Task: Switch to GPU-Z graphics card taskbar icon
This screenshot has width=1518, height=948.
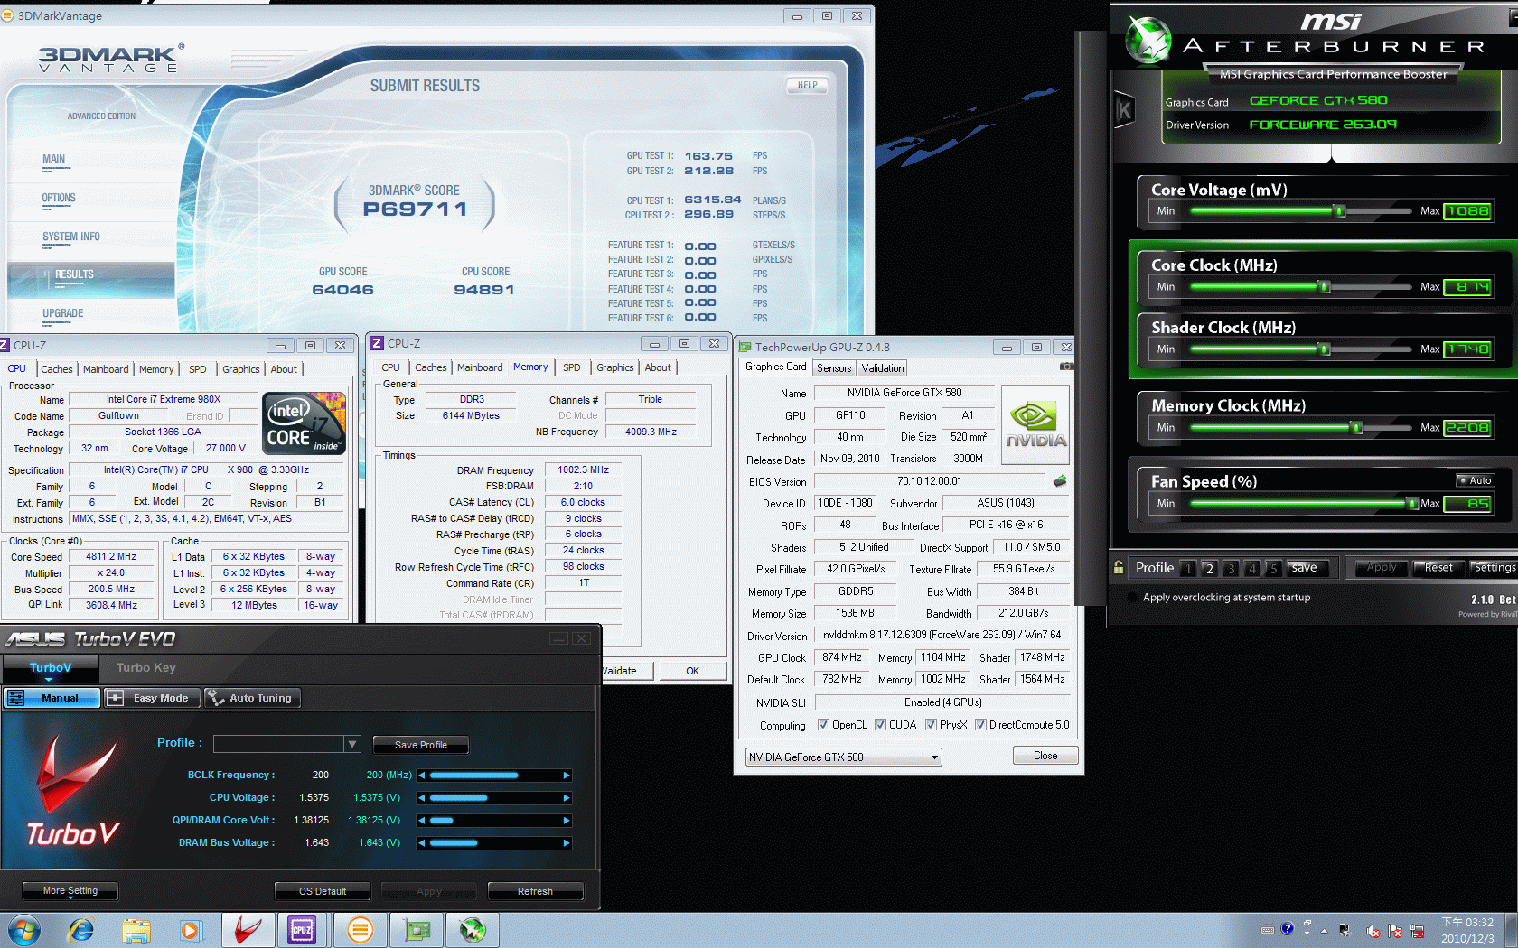Action: (x=417, y=930)
